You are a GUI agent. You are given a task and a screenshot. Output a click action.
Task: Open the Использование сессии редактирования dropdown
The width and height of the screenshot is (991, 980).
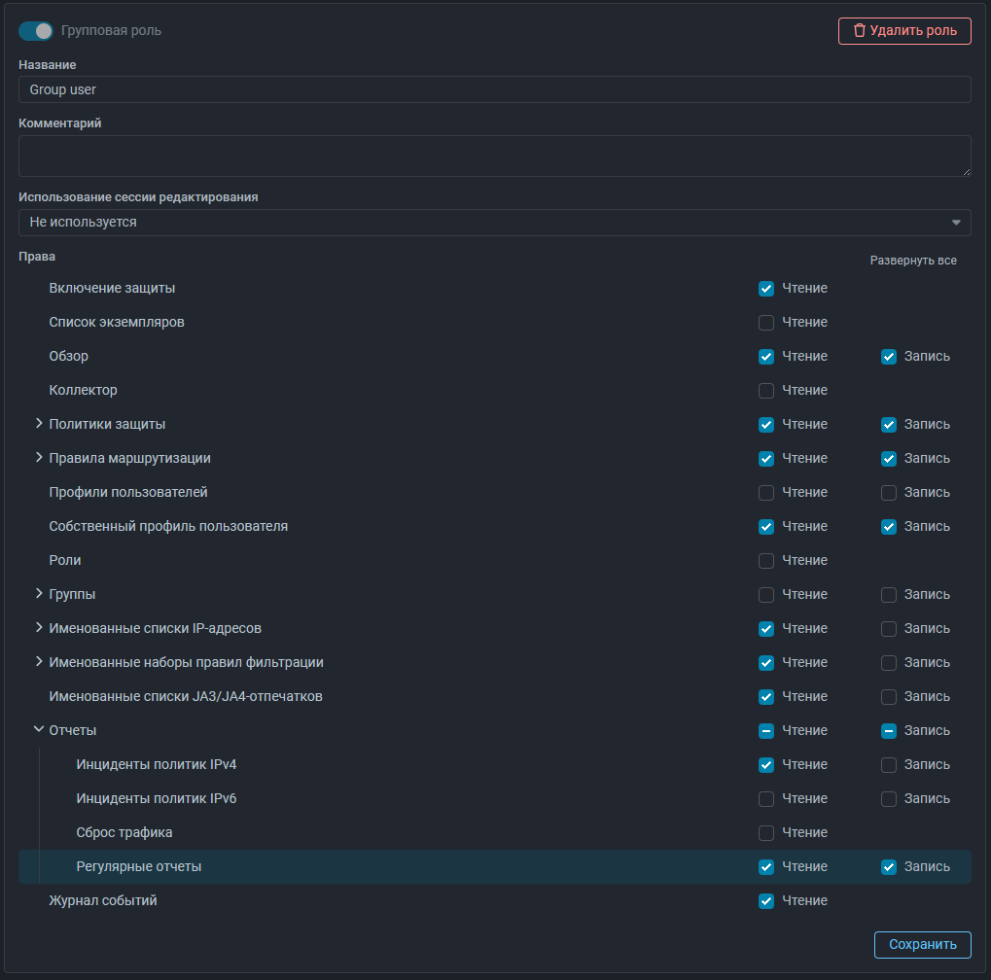click(494, 223)
